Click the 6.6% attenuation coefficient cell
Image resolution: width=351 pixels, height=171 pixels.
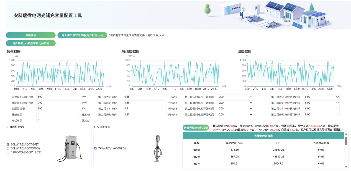tap(321, 164)
